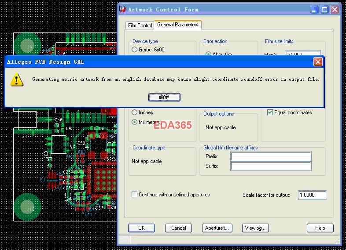This screenshot has width=346, height=250.
Task: Click the 'Global film filename affixes' label
Action: point(230,148)
